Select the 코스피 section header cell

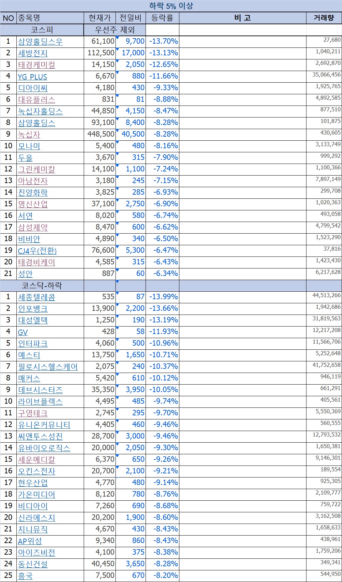(42, 30)
